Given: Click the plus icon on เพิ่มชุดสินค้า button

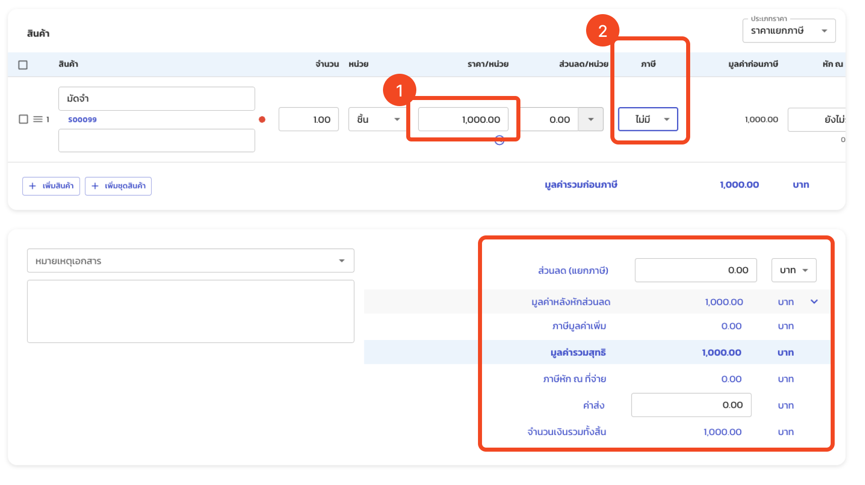Looking at the screenshot, I should (x=95, y=186).
